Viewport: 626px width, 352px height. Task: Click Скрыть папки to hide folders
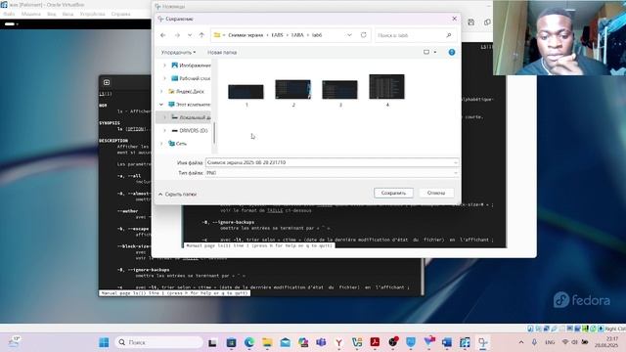click(177, 194)
